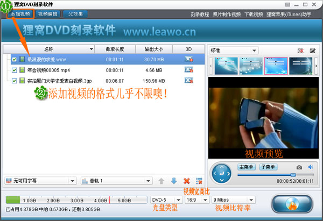The width and height of the screenshot is (323, 221).
Task: Toggle 3D icon for the .3gp video row
Action: (189, 80)
